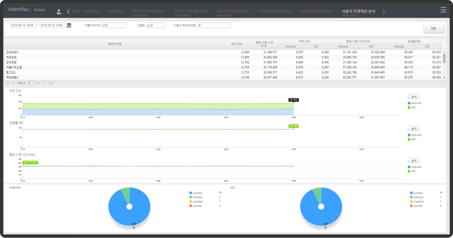
Task: Open the hamburger menu at top right
Action: coord(443,10)
